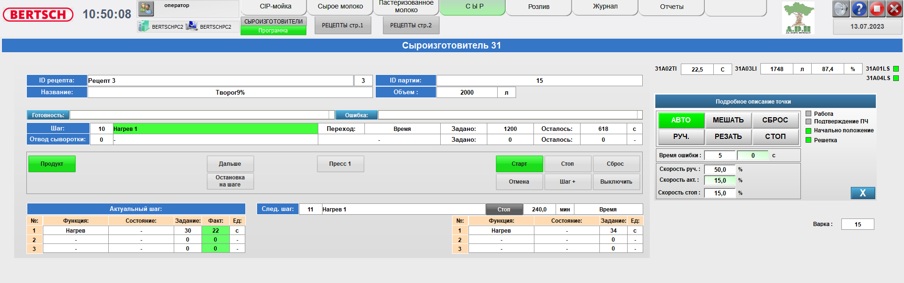Open РЕЦЕПТЫ стр.1 page

pos(342,25)
